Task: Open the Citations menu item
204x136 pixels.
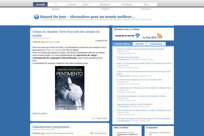Action: pyautogui.click(x=127, y=4)
